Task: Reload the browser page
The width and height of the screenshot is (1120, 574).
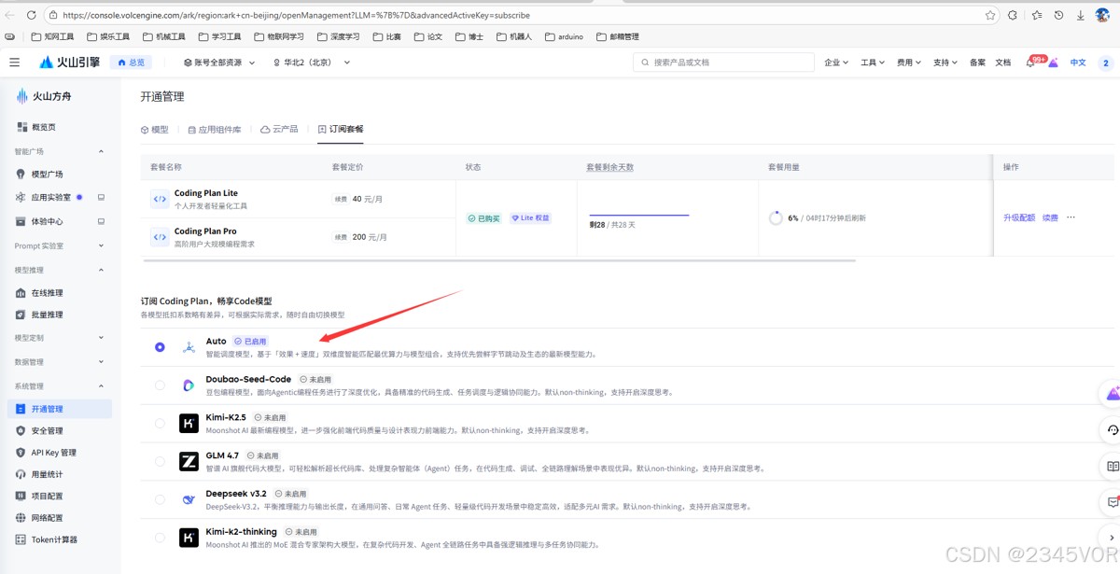Action: [x=31, y=15]
